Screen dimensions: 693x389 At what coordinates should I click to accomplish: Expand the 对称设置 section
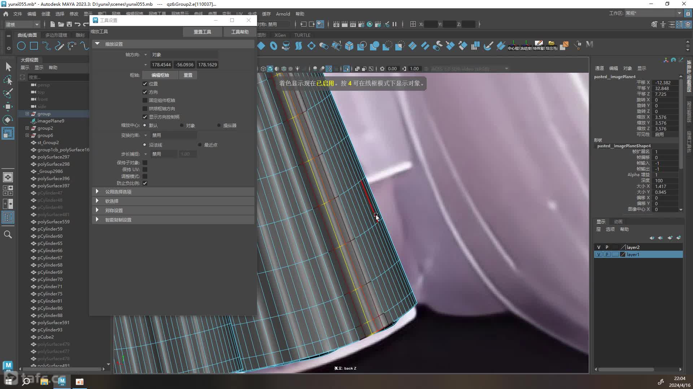(97, 210)
